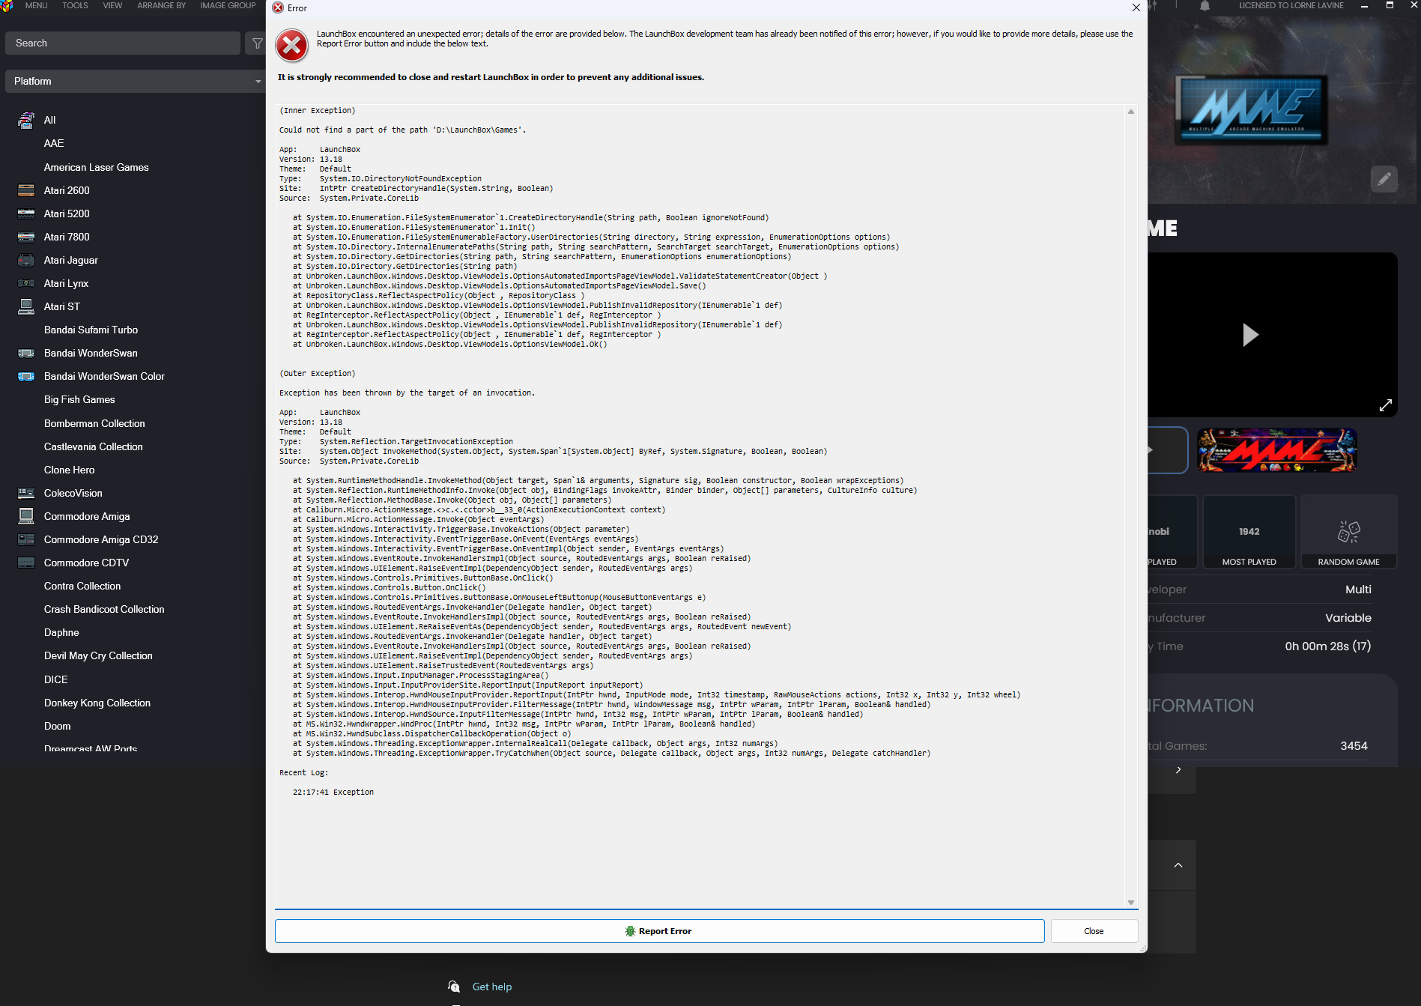Click 'LICENSED TO LORNE LAVINE' text
This screenshot has width=1421, height=1006.
pyautogui.click(x=1291, y=5)
